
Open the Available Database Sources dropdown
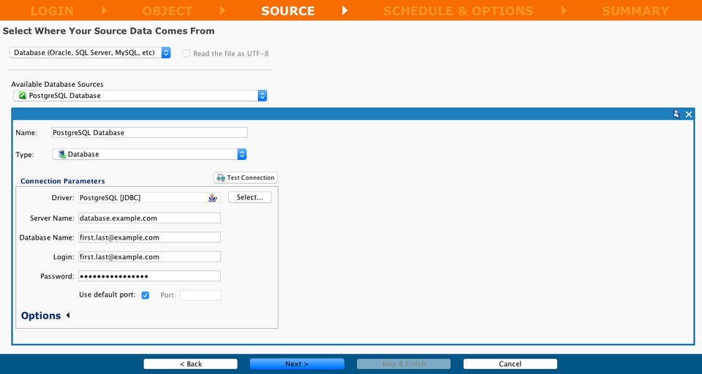tap(140, 95)
